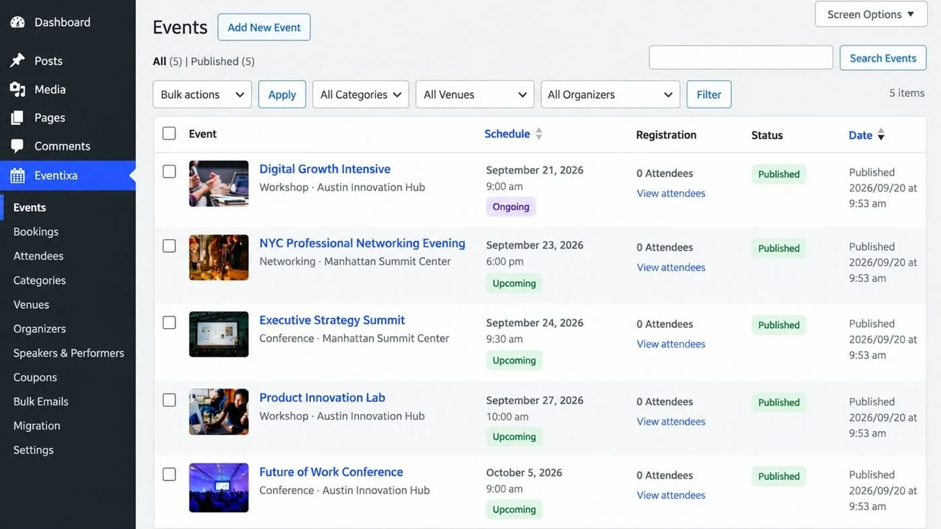Viewport: 941px width, 529px height.
Task: Check the Product Innovation Lab checkbox
Action: click(x=169, y=400)
